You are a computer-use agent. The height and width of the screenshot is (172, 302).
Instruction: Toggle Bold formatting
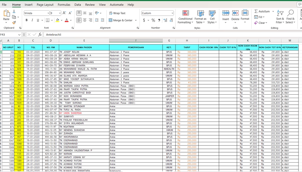pos(26,20)
